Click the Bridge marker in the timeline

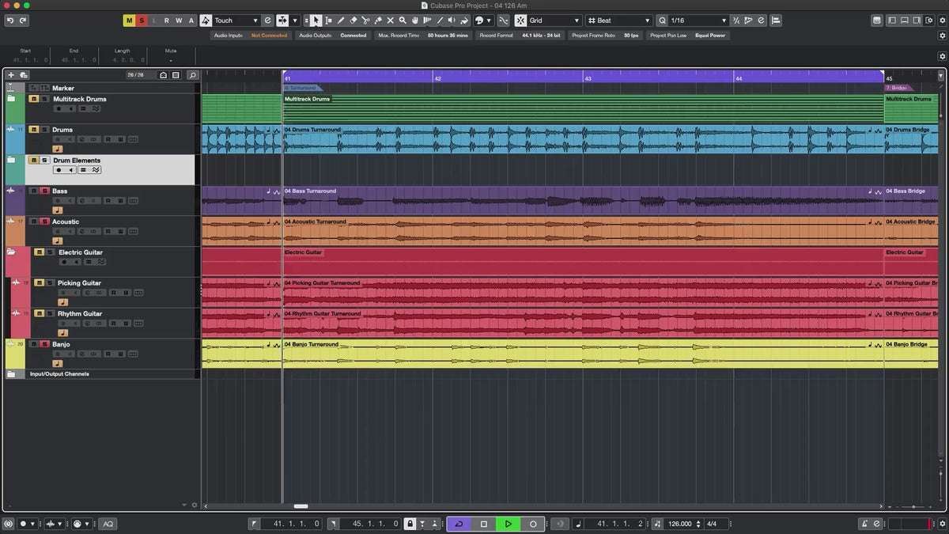click(898, 88)
